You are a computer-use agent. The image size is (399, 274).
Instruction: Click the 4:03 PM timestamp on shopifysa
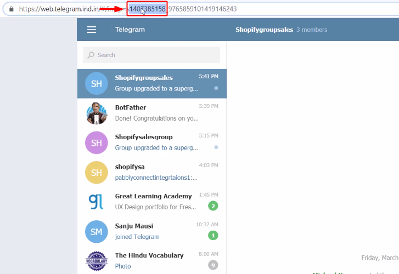pyautogui.click(x=209, y=165)
